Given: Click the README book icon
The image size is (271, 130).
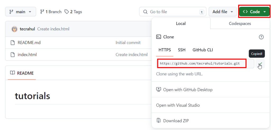Looking at the screenshot, I should 12,73.
